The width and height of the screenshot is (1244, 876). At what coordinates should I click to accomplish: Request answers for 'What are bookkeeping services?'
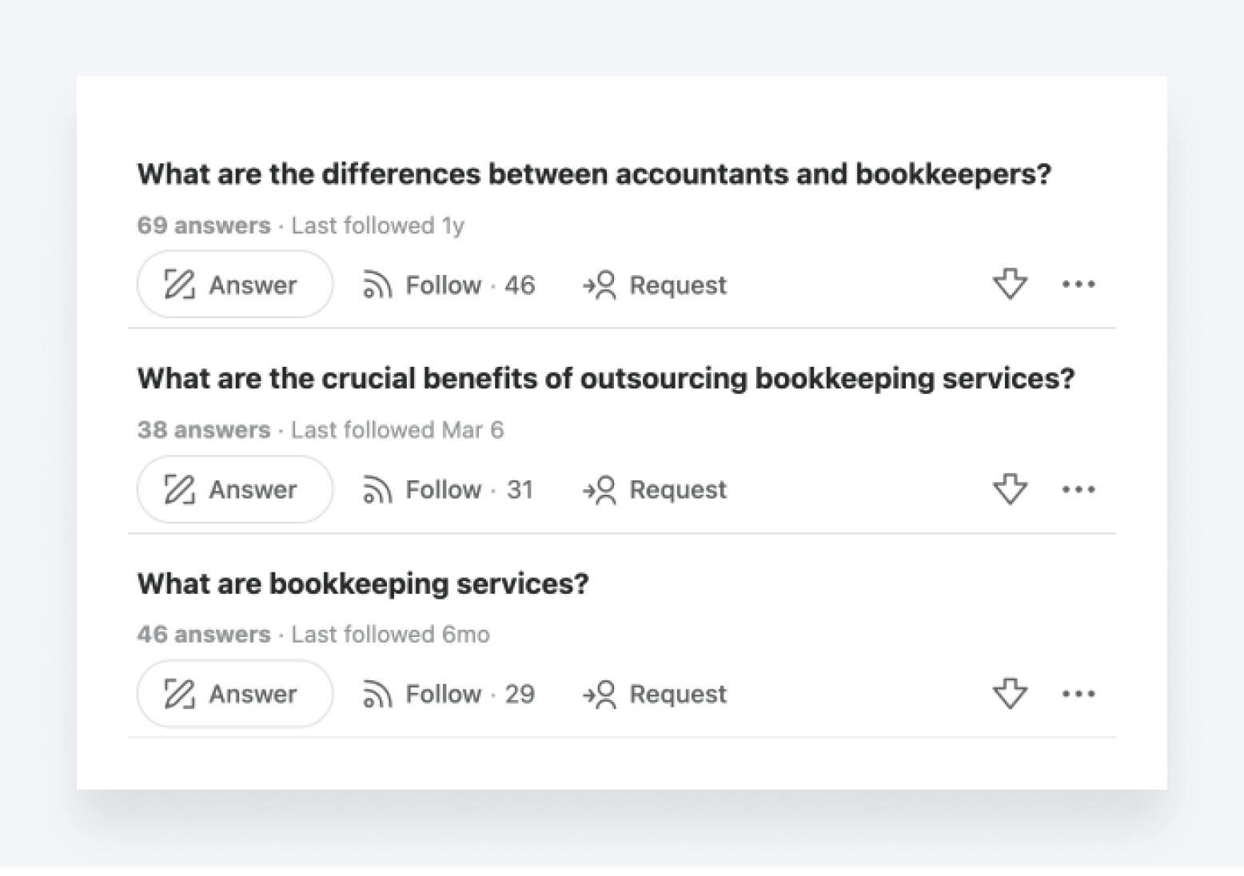[655, 694]
